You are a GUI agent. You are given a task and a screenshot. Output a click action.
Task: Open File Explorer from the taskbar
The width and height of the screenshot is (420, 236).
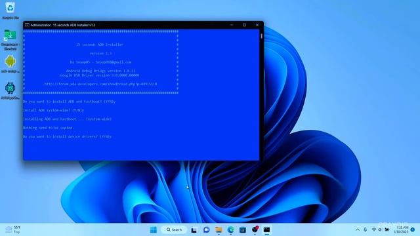219,229
